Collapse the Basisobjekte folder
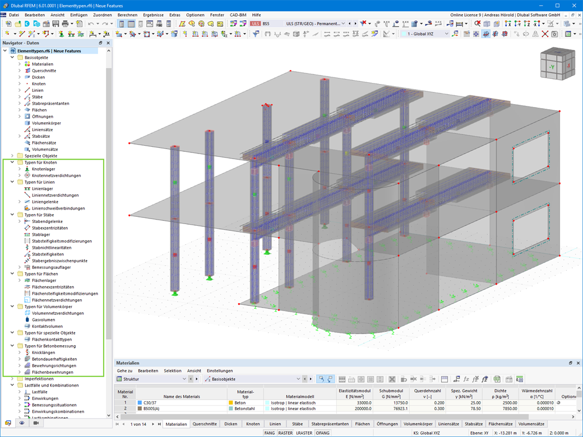583x437 pixels. pyautogui.click(x=12, y=58)
